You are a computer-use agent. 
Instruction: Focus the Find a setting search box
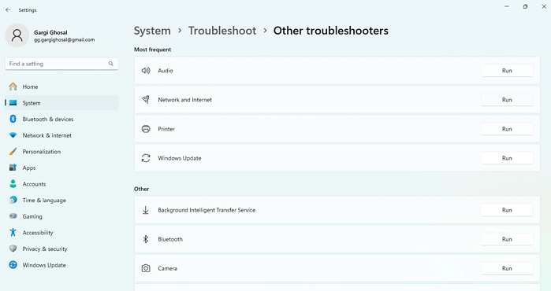coord(61,64)
